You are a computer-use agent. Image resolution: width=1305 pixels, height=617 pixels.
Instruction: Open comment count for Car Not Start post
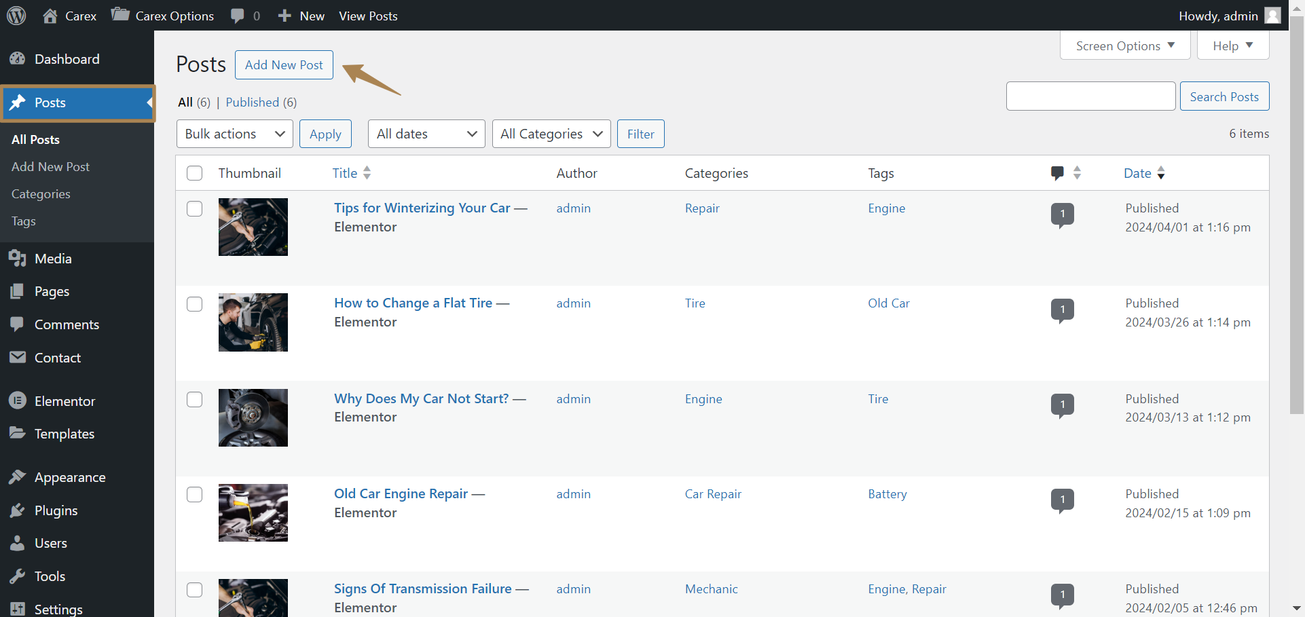point(1063,406)
